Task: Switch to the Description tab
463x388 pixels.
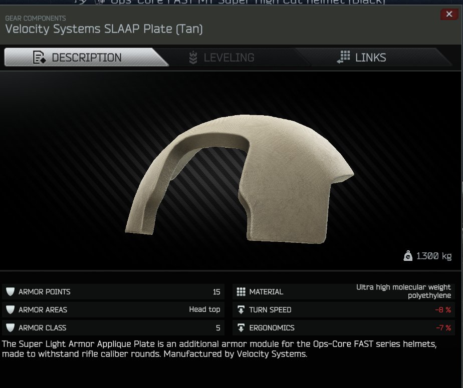Action: point(86,57)
